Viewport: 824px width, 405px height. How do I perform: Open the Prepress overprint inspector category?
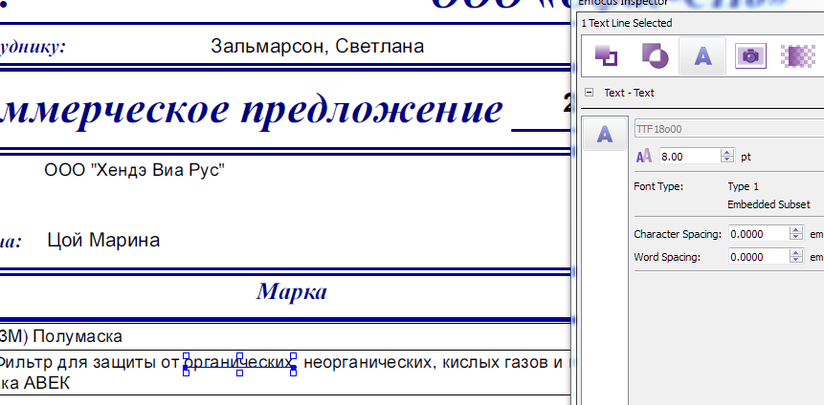[655, 55]
